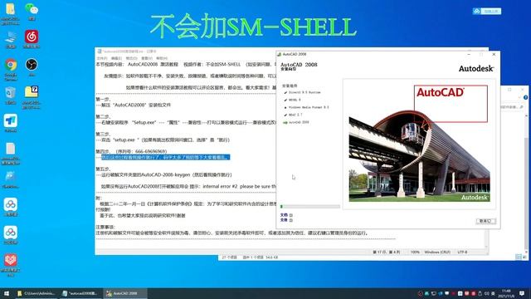
Task: Close the AutoCAD 2008 installer window
Action: pos(494,54)
